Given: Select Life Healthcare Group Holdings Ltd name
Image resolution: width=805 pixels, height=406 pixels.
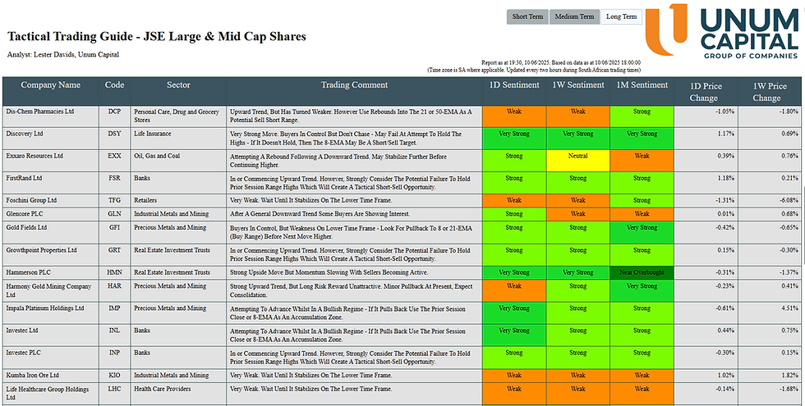Looking at the screenshot, I should [x=48, y=393].
